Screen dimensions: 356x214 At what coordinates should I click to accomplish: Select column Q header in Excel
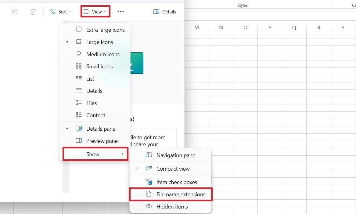point(294,27)
